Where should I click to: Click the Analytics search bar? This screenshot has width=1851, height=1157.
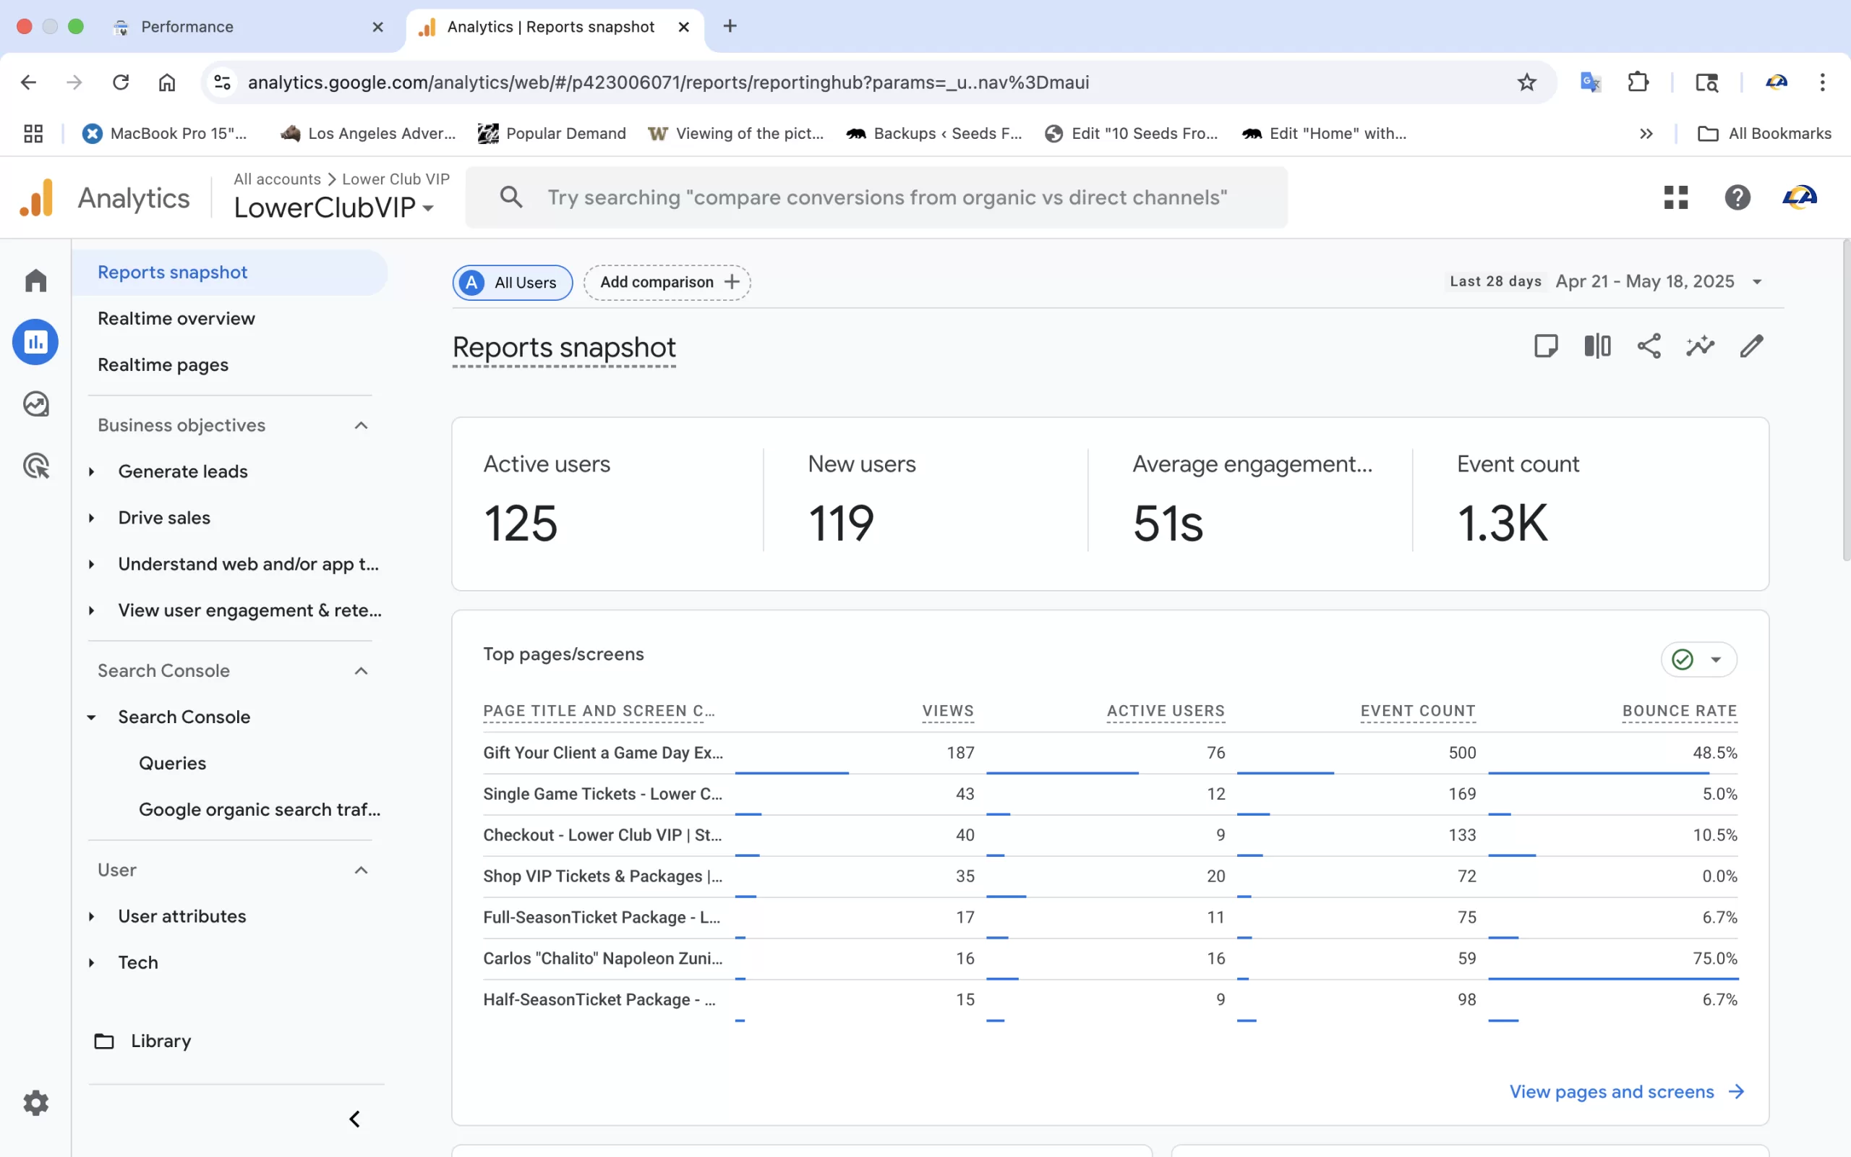876,197
